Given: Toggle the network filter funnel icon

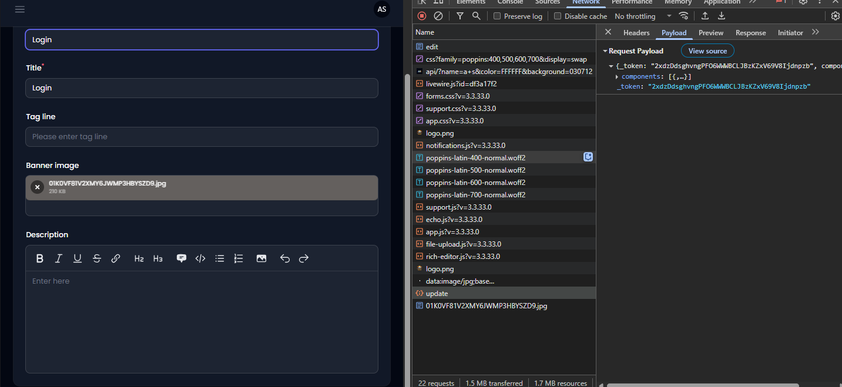Looking at the screenshot, I should 460,16.
